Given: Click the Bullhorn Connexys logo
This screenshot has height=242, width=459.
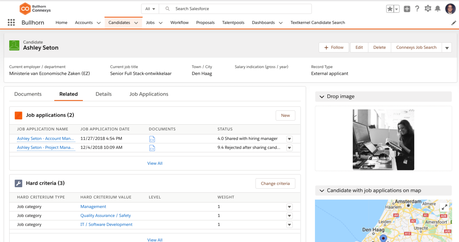Looking at the screenshot, I should tap(35, 9).
